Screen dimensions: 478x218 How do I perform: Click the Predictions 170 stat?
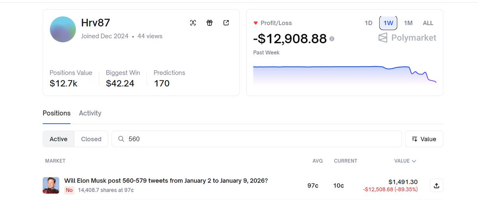point(169,78)
